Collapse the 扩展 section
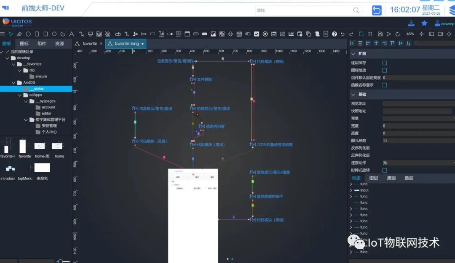 (353, 54)
